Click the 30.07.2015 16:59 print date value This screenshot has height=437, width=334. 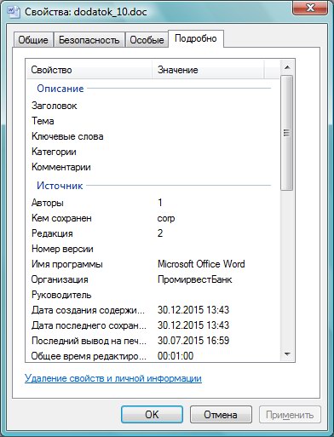point(193,341)
